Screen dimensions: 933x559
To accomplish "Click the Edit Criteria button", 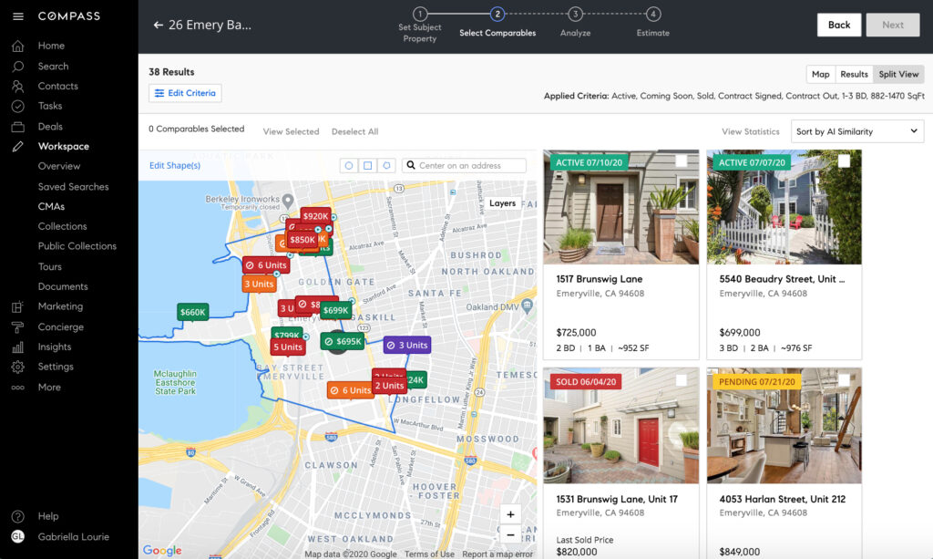I will coord(185,93).
